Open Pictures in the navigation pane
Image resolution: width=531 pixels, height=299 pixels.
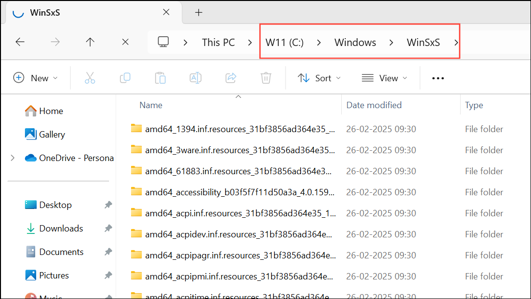(47, 276)
